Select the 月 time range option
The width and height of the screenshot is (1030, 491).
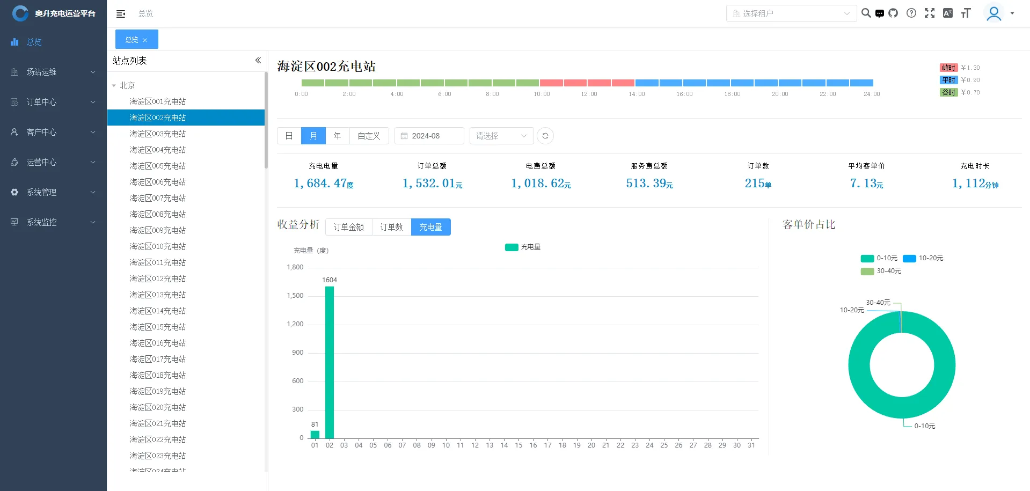click(x=313, y=136)
